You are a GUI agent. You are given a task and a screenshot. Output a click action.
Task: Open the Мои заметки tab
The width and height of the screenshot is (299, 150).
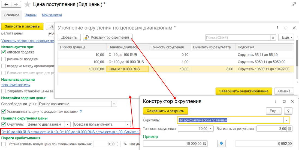pyautogui.click(x=52, y=15)
